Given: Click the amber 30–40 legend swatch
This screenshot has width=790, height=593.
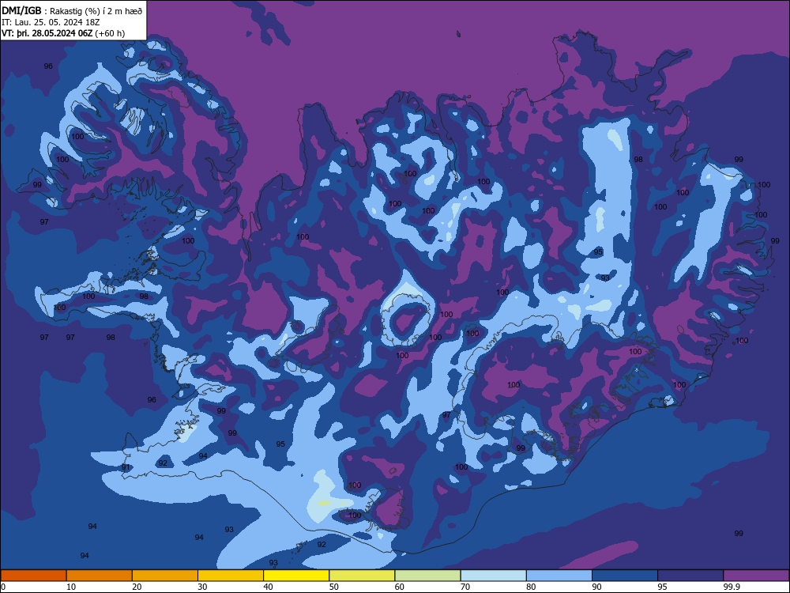Looking at the screenshot, I should 231,576.
